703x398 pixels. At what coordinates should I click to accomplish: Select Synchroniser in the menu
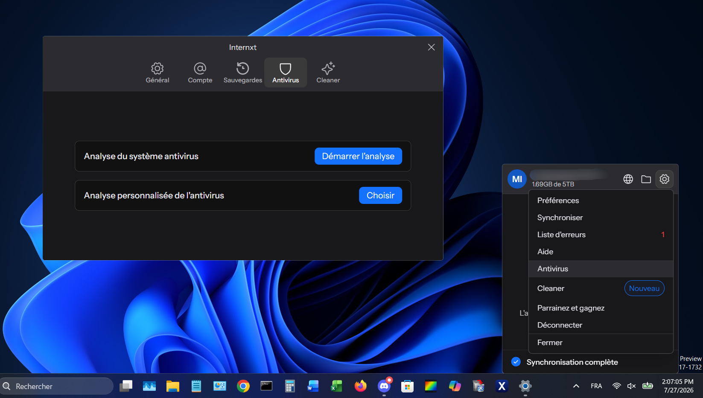click(601, 218)
